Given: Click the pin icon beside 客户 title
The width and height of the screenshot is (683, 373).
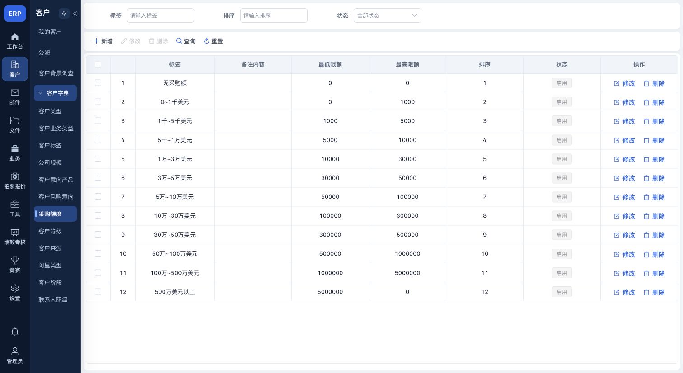Looking at the screenshot, I should pyautogui.click(x=64, y=14).
